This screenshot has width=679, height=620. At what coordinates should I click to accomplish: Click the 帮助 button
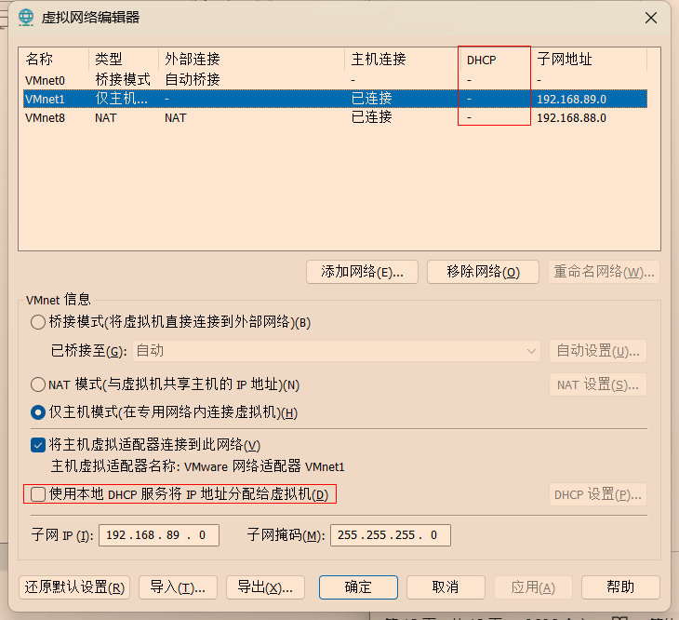point(620,587)
